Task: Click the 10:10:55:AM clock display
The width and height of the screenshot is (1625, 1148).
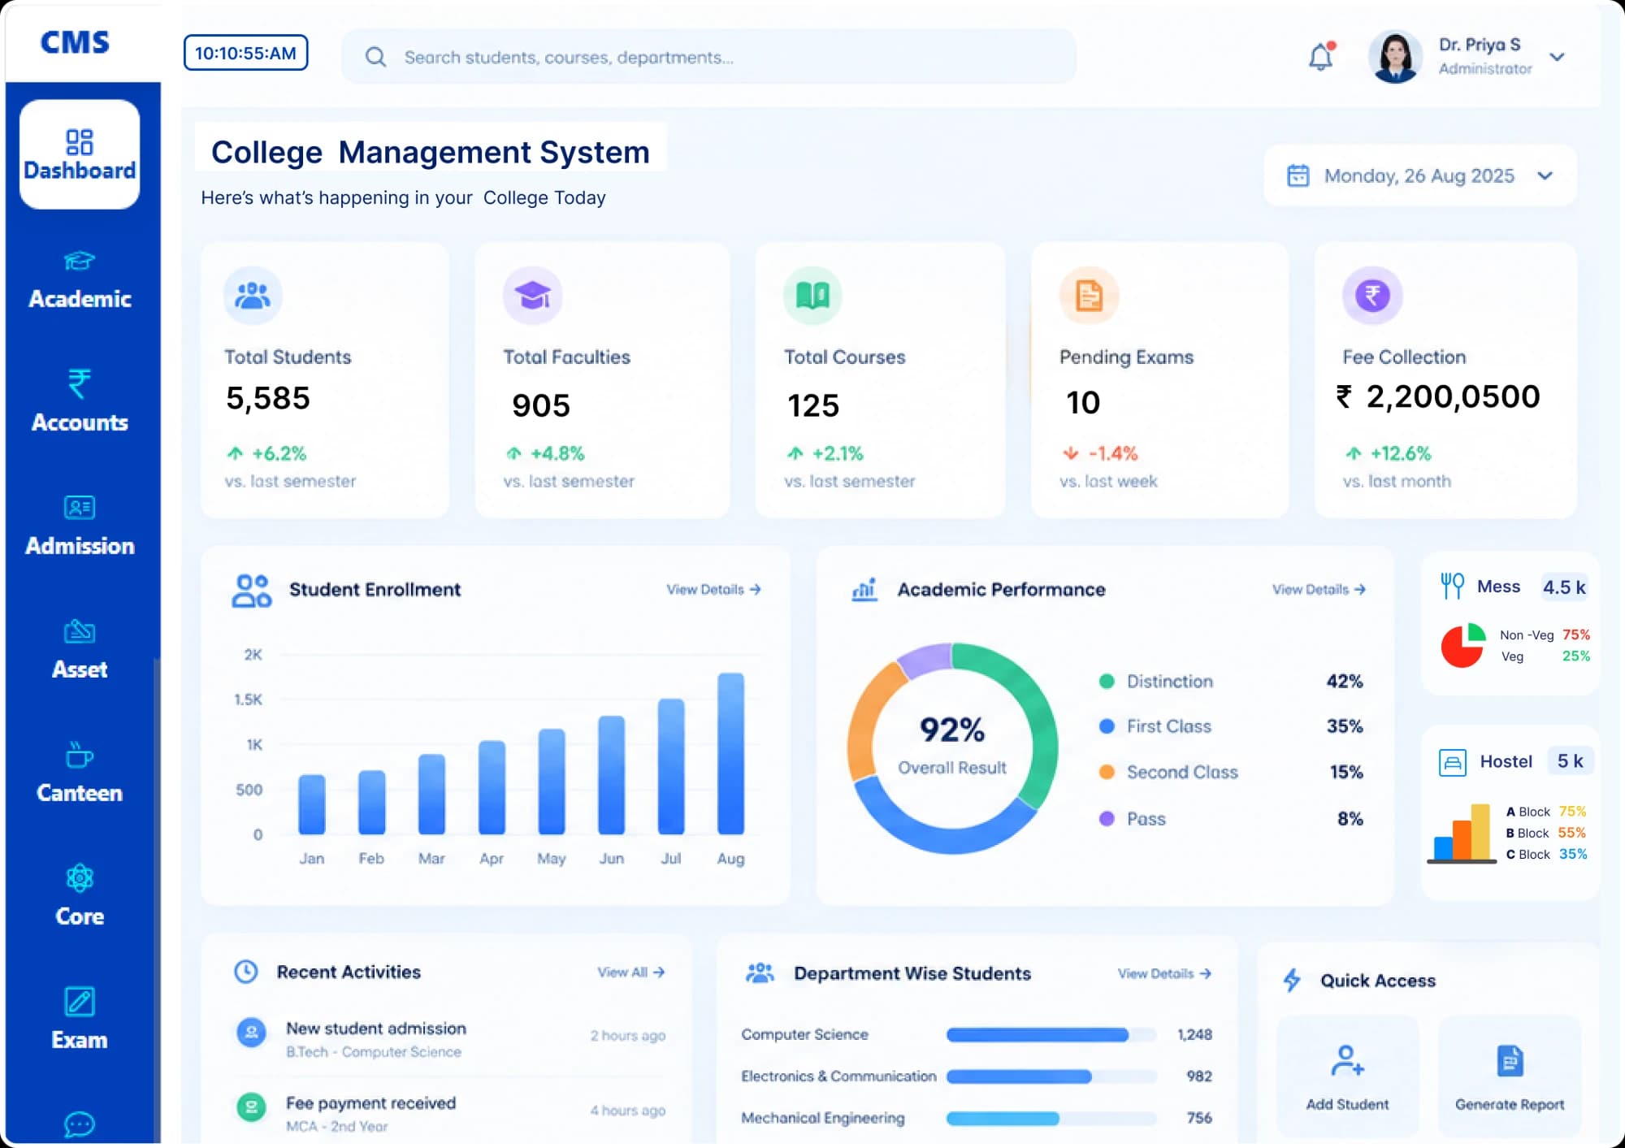Action: 245,53
